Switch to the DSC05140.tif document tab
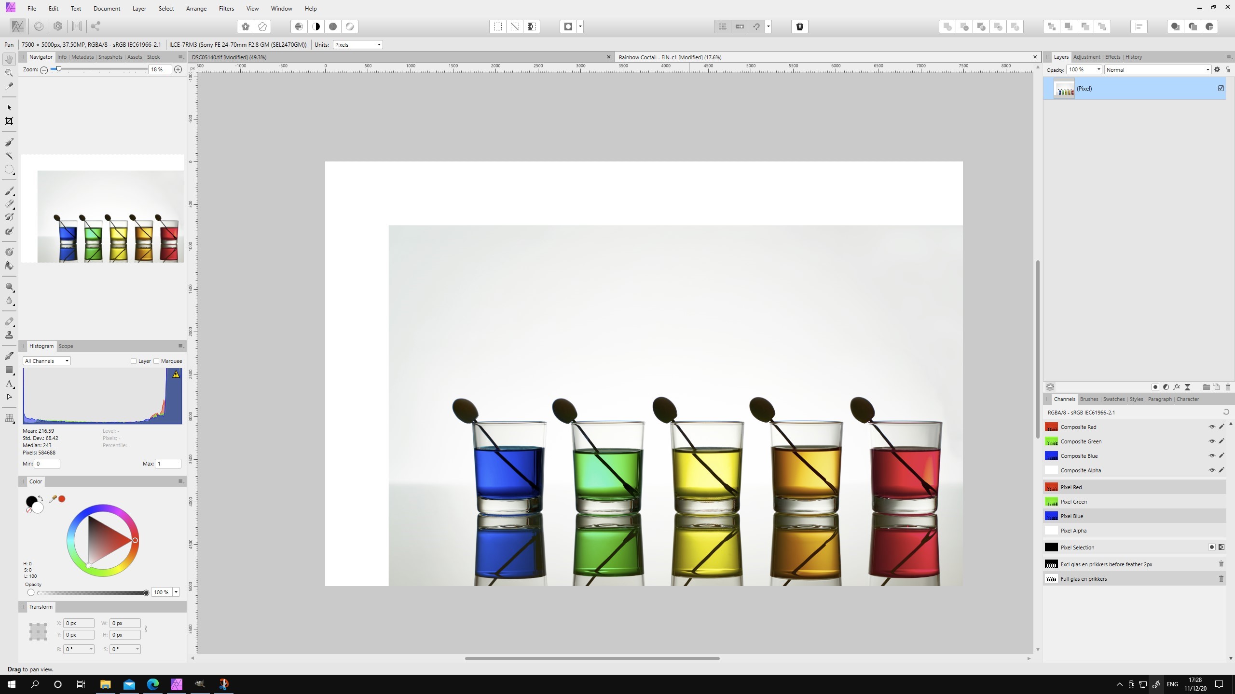 point(229,57)
